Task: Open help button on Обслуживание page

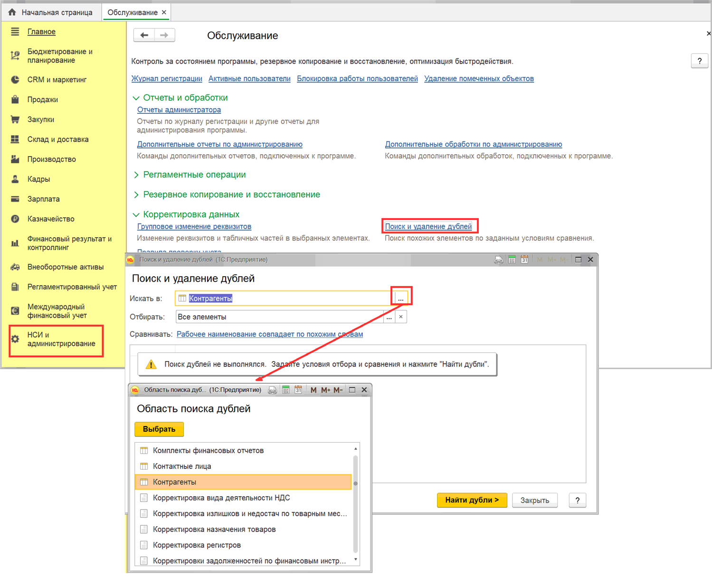Action: point(700,61)
